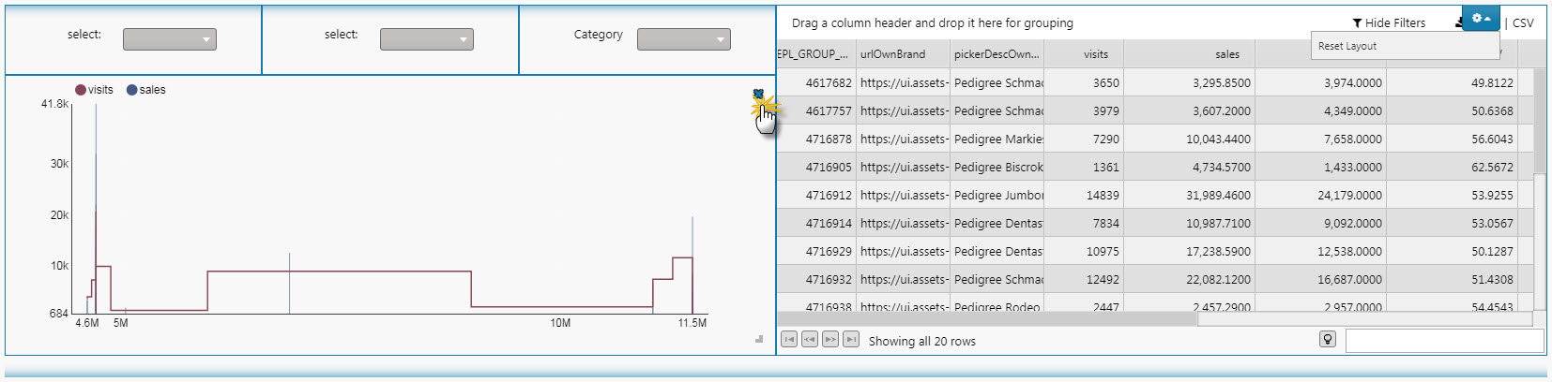The width and height of the screenshot is (1552, 382).
Task: Go to previous page of grid
Action: tap(810, 340)
